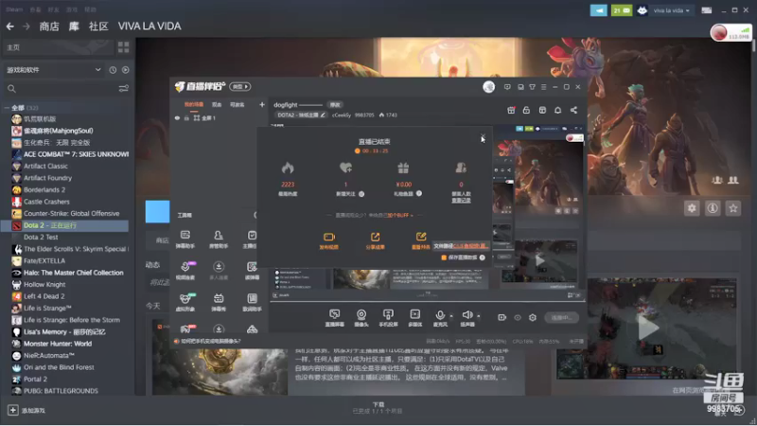Add phone screen cast source (手机投屏)
The width and height of the screenshot is (757, 426).
coord(388,318)
